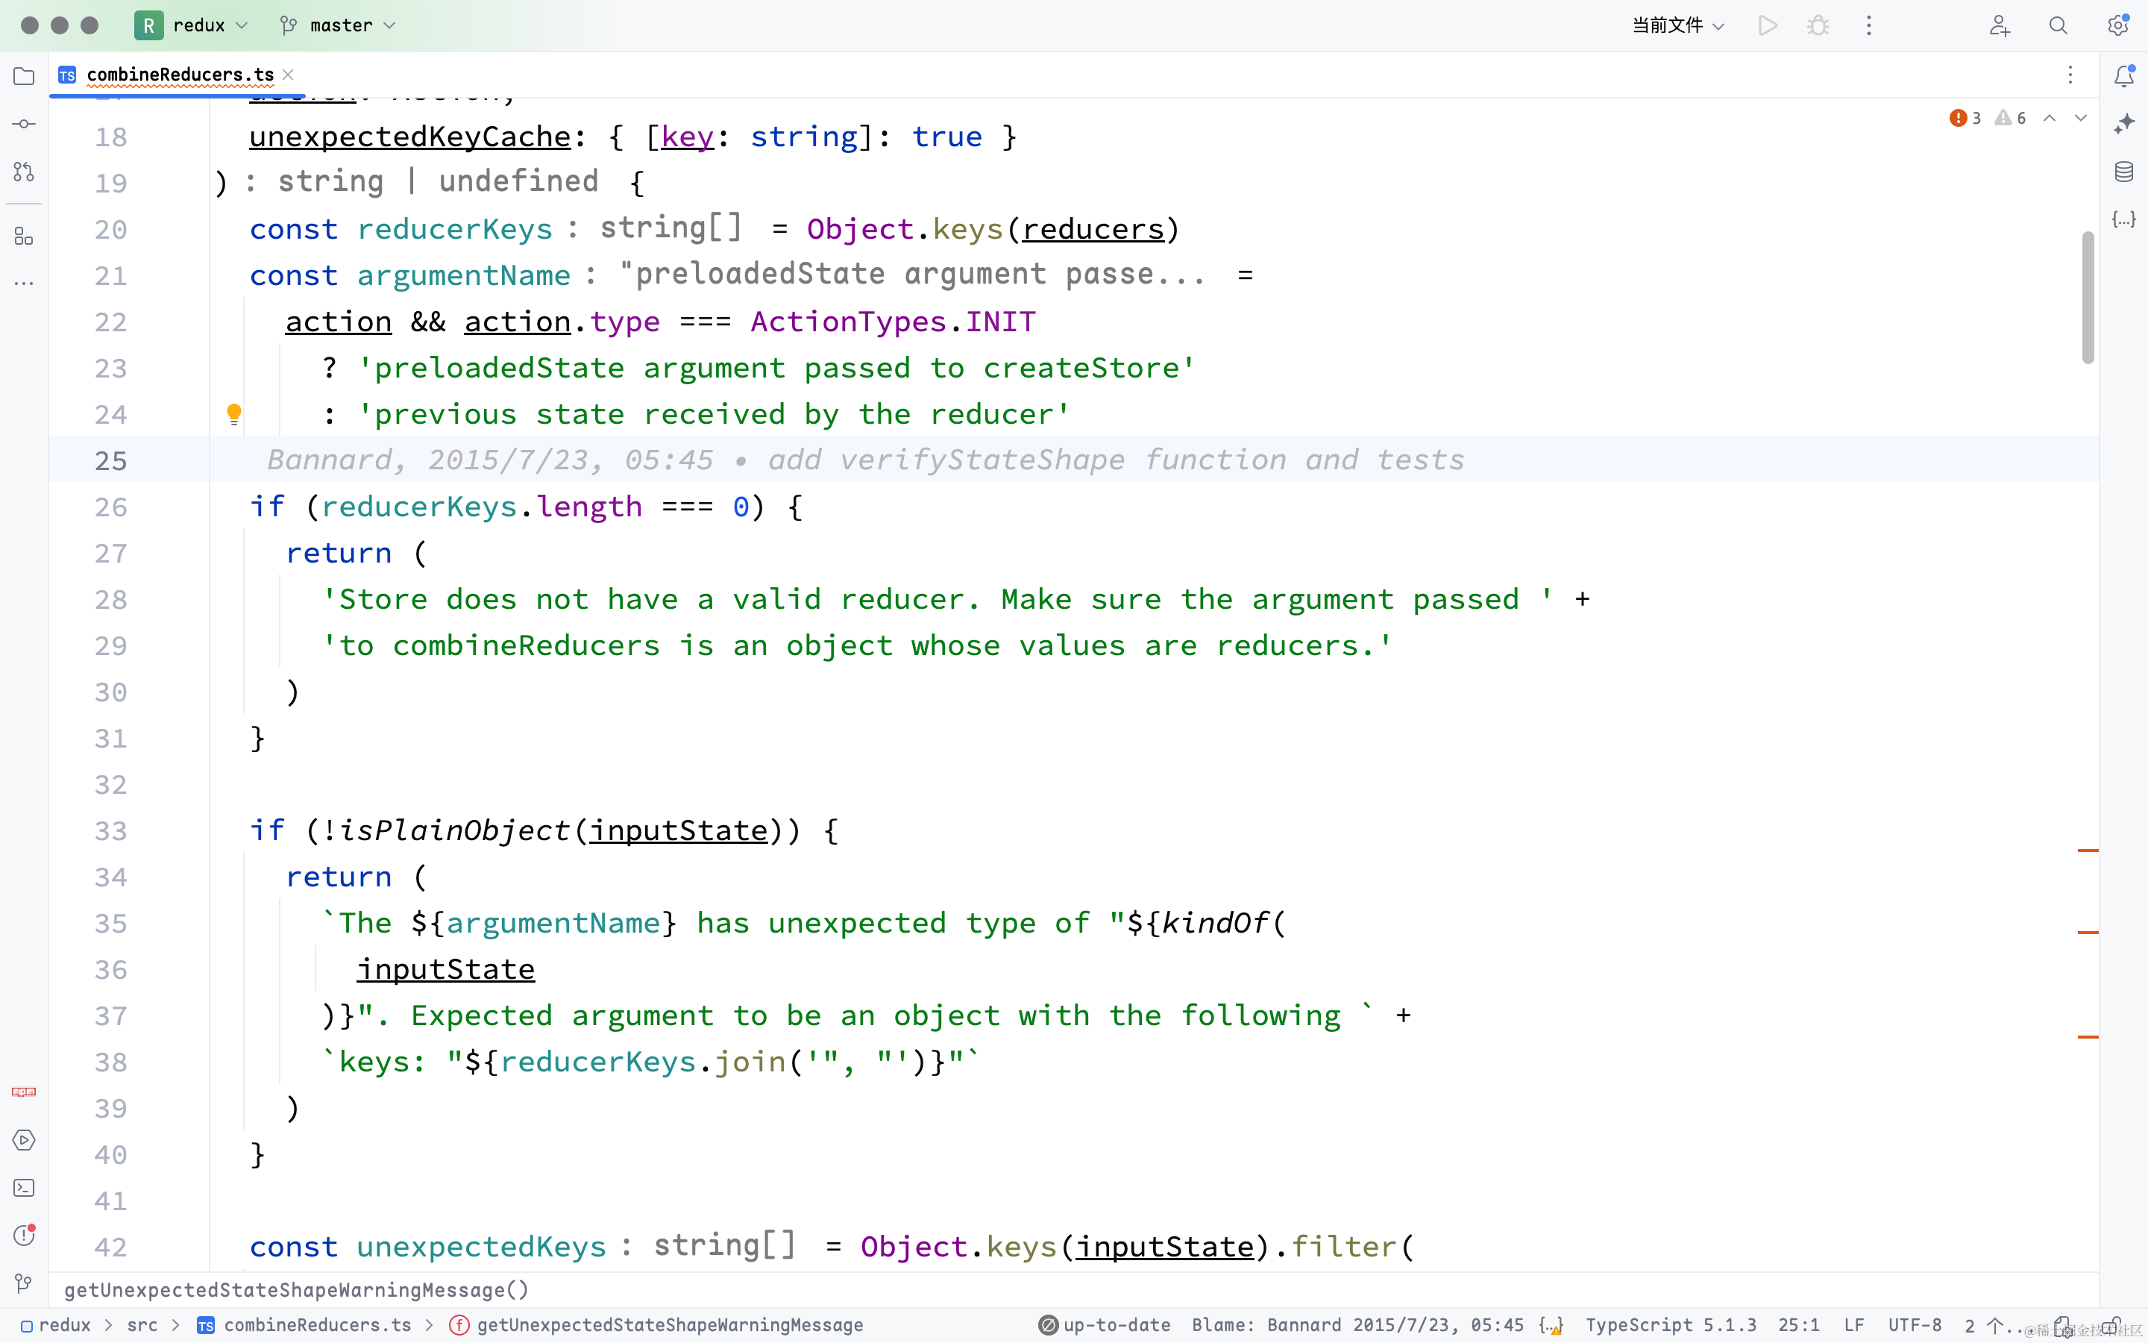Click getUnexpectedStateShapeWarningMessage breadcrumb in navigation bar

click(656, 1325)
